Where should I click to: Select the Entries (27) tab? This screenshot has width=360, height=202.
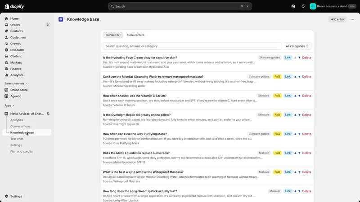[x=113, y=35]
